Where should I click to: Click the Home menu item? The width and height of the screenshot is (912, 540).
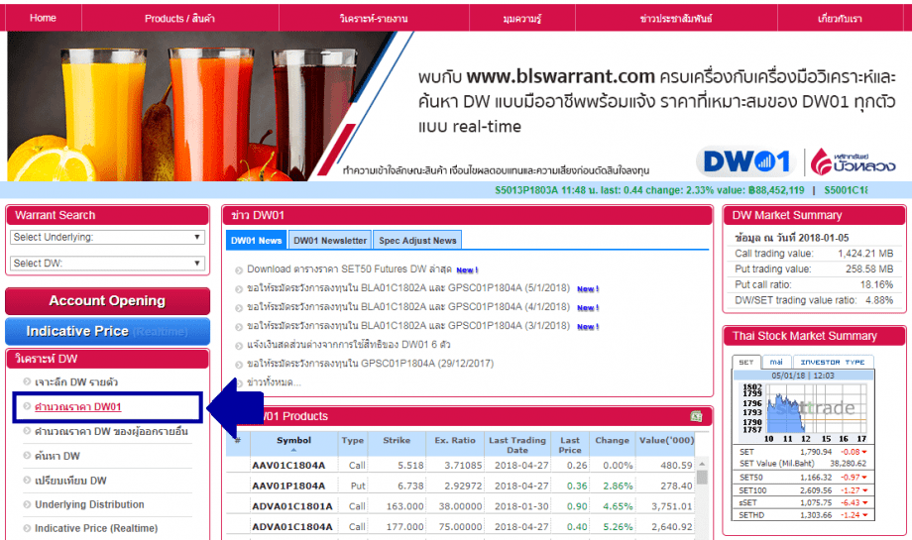click(43, 18)
